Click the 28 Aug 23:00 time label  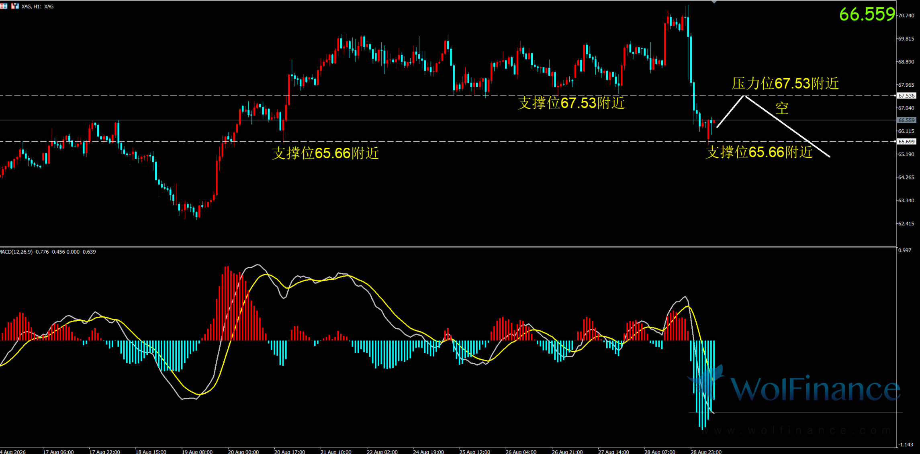(x=706, y=452)
